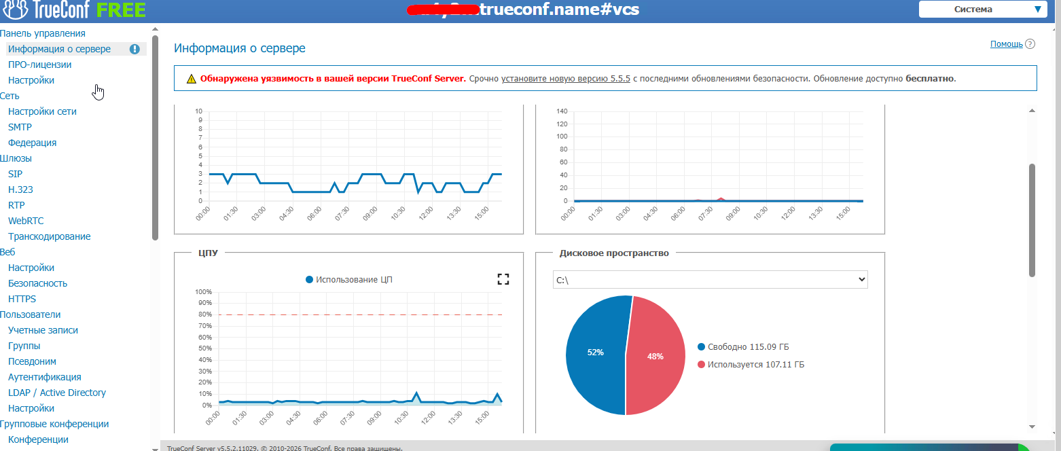
Task: Toggle the Свободно 115.09 ГБ legend item
Action: click(743, 346)
